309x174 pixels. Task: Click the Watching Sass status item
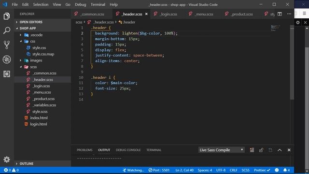(x=133, y=170)
